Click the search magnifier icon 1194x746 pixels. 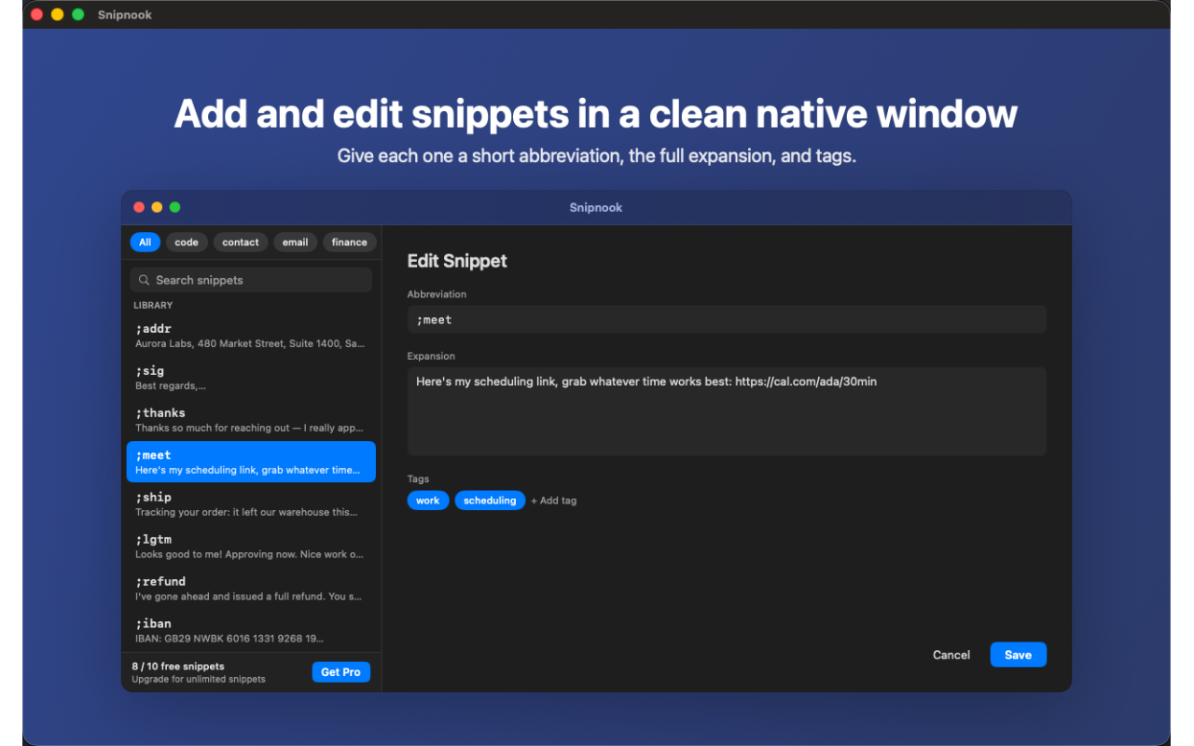click(x=144, y=280)
